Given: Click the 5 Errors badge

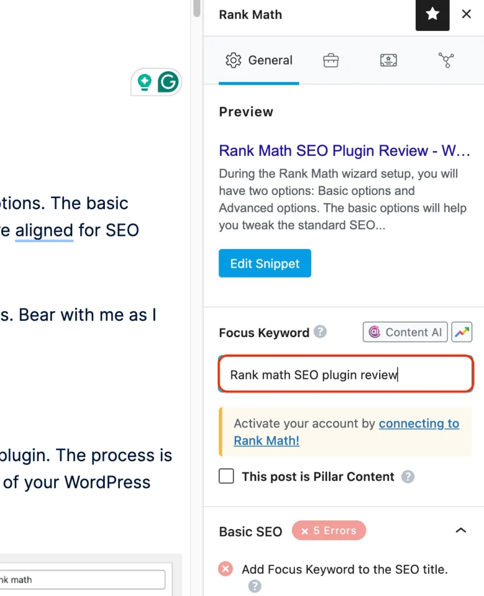Looking at the screenshot, I should point(328,530).
